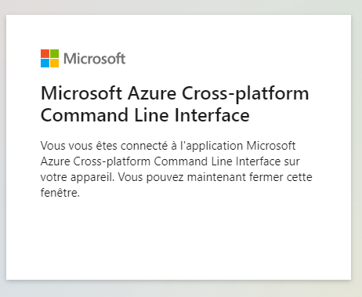Click the gray Microsoft wordmark beside logo

click(x=95, y=59)
